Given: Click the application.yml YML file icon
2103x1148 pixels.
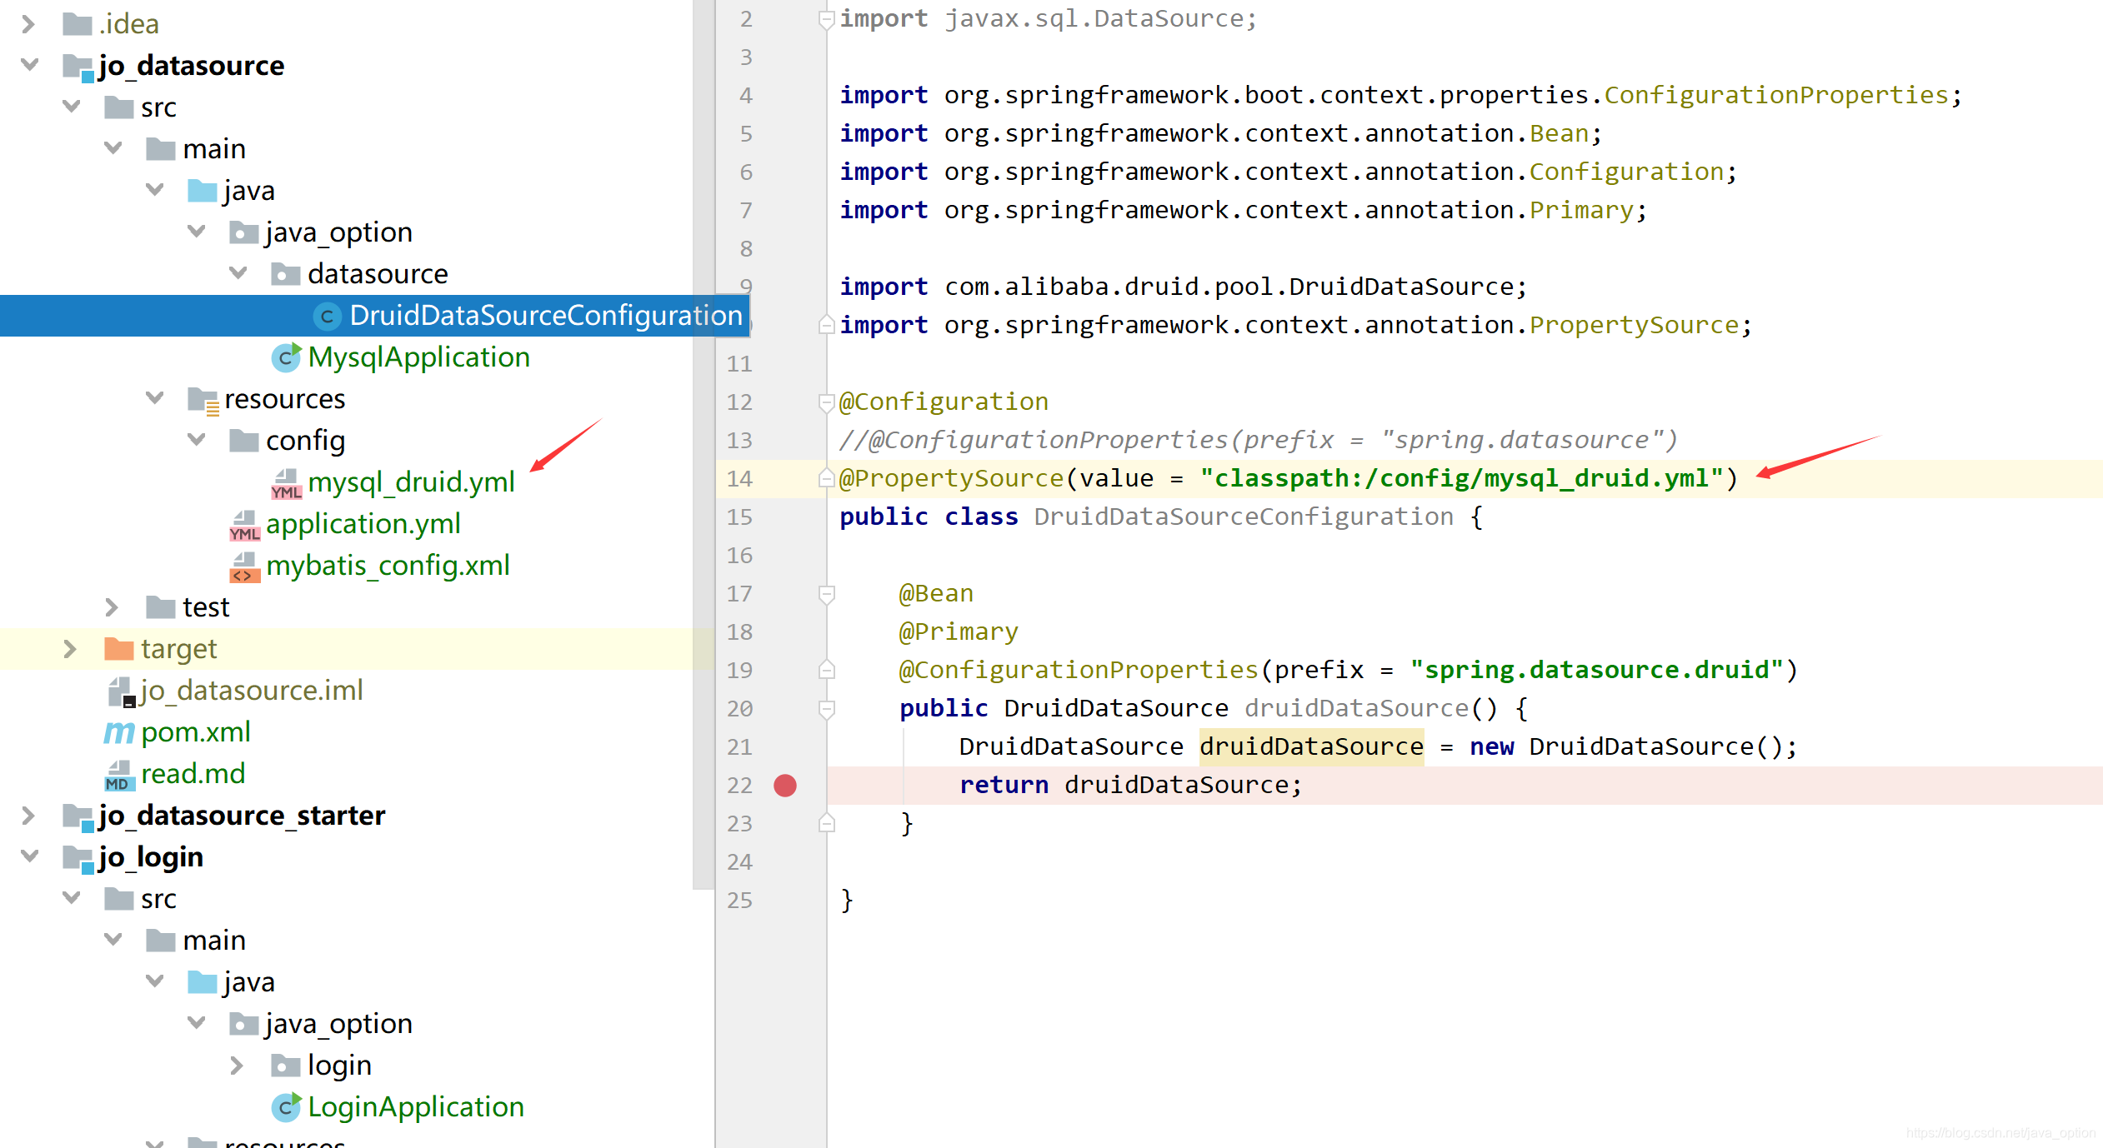Looking at the screenshot, I should [244, 525].
